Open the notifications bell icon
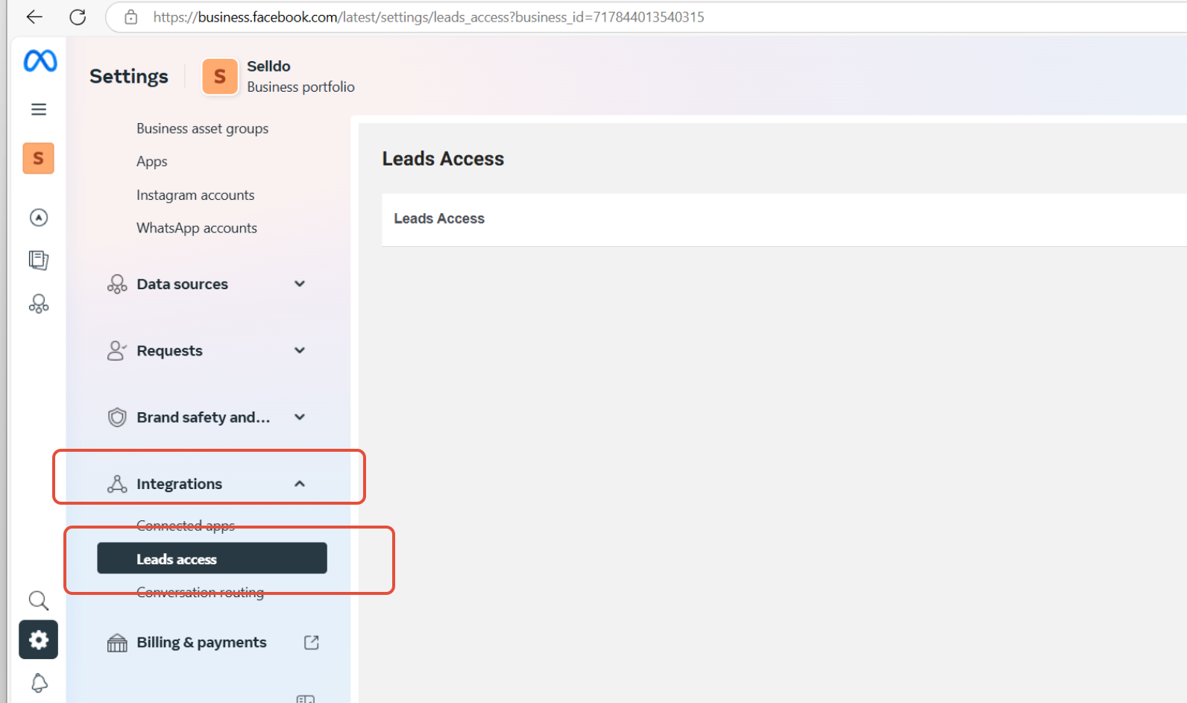Viewport: 1187px width, 703px height. 39,683
